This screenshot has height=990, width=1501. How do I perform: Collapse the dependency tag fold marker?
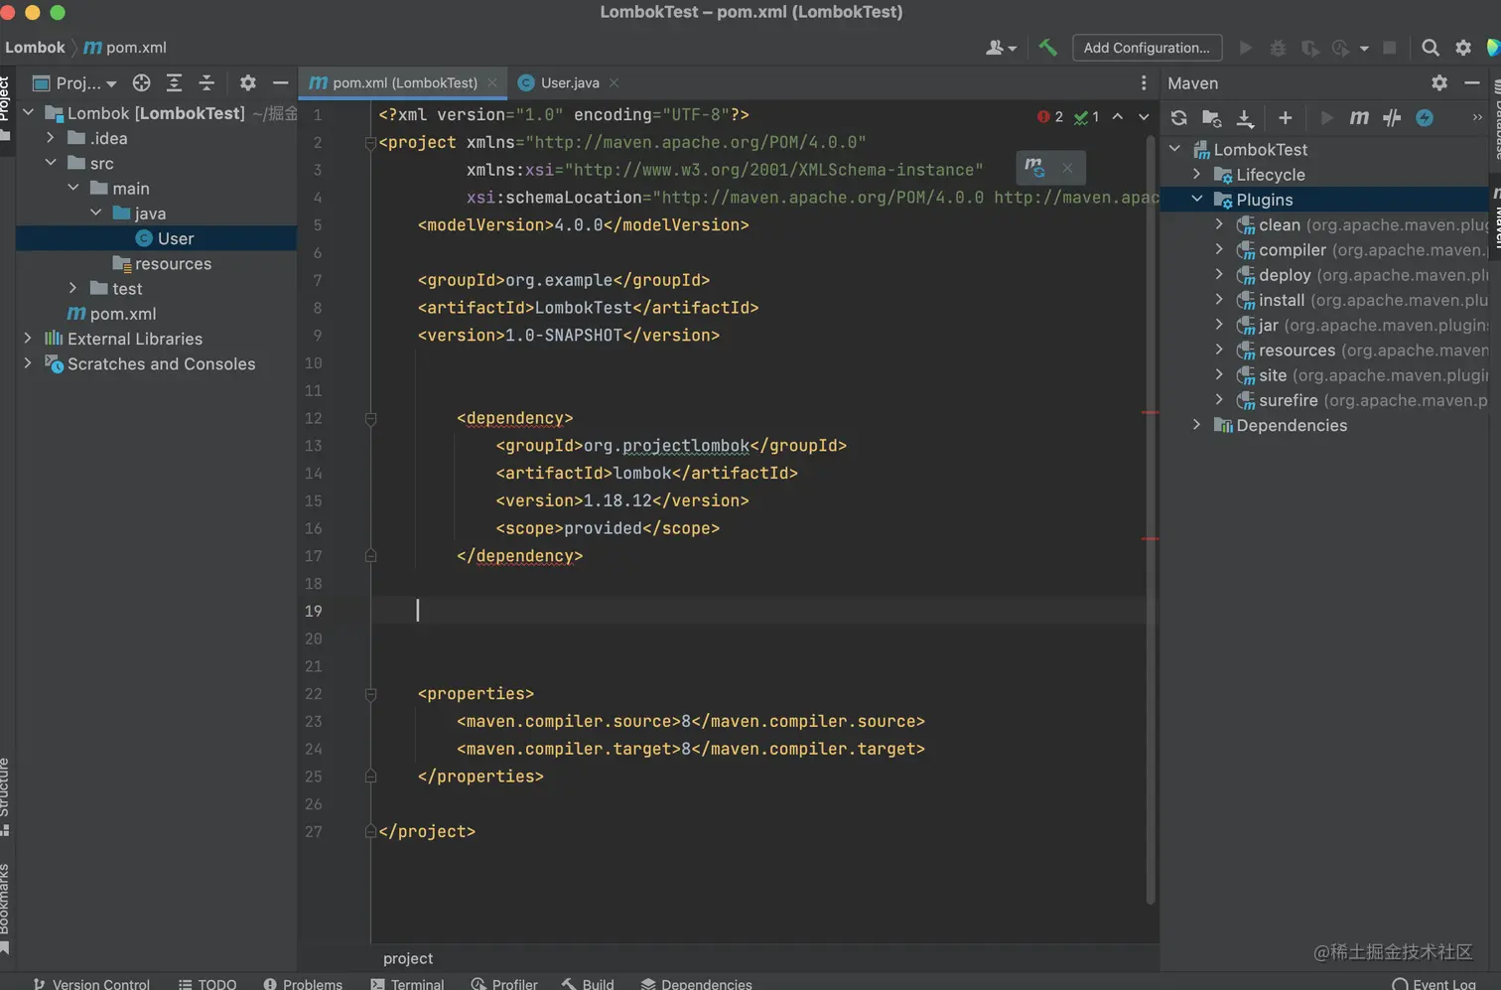[370, 419]
